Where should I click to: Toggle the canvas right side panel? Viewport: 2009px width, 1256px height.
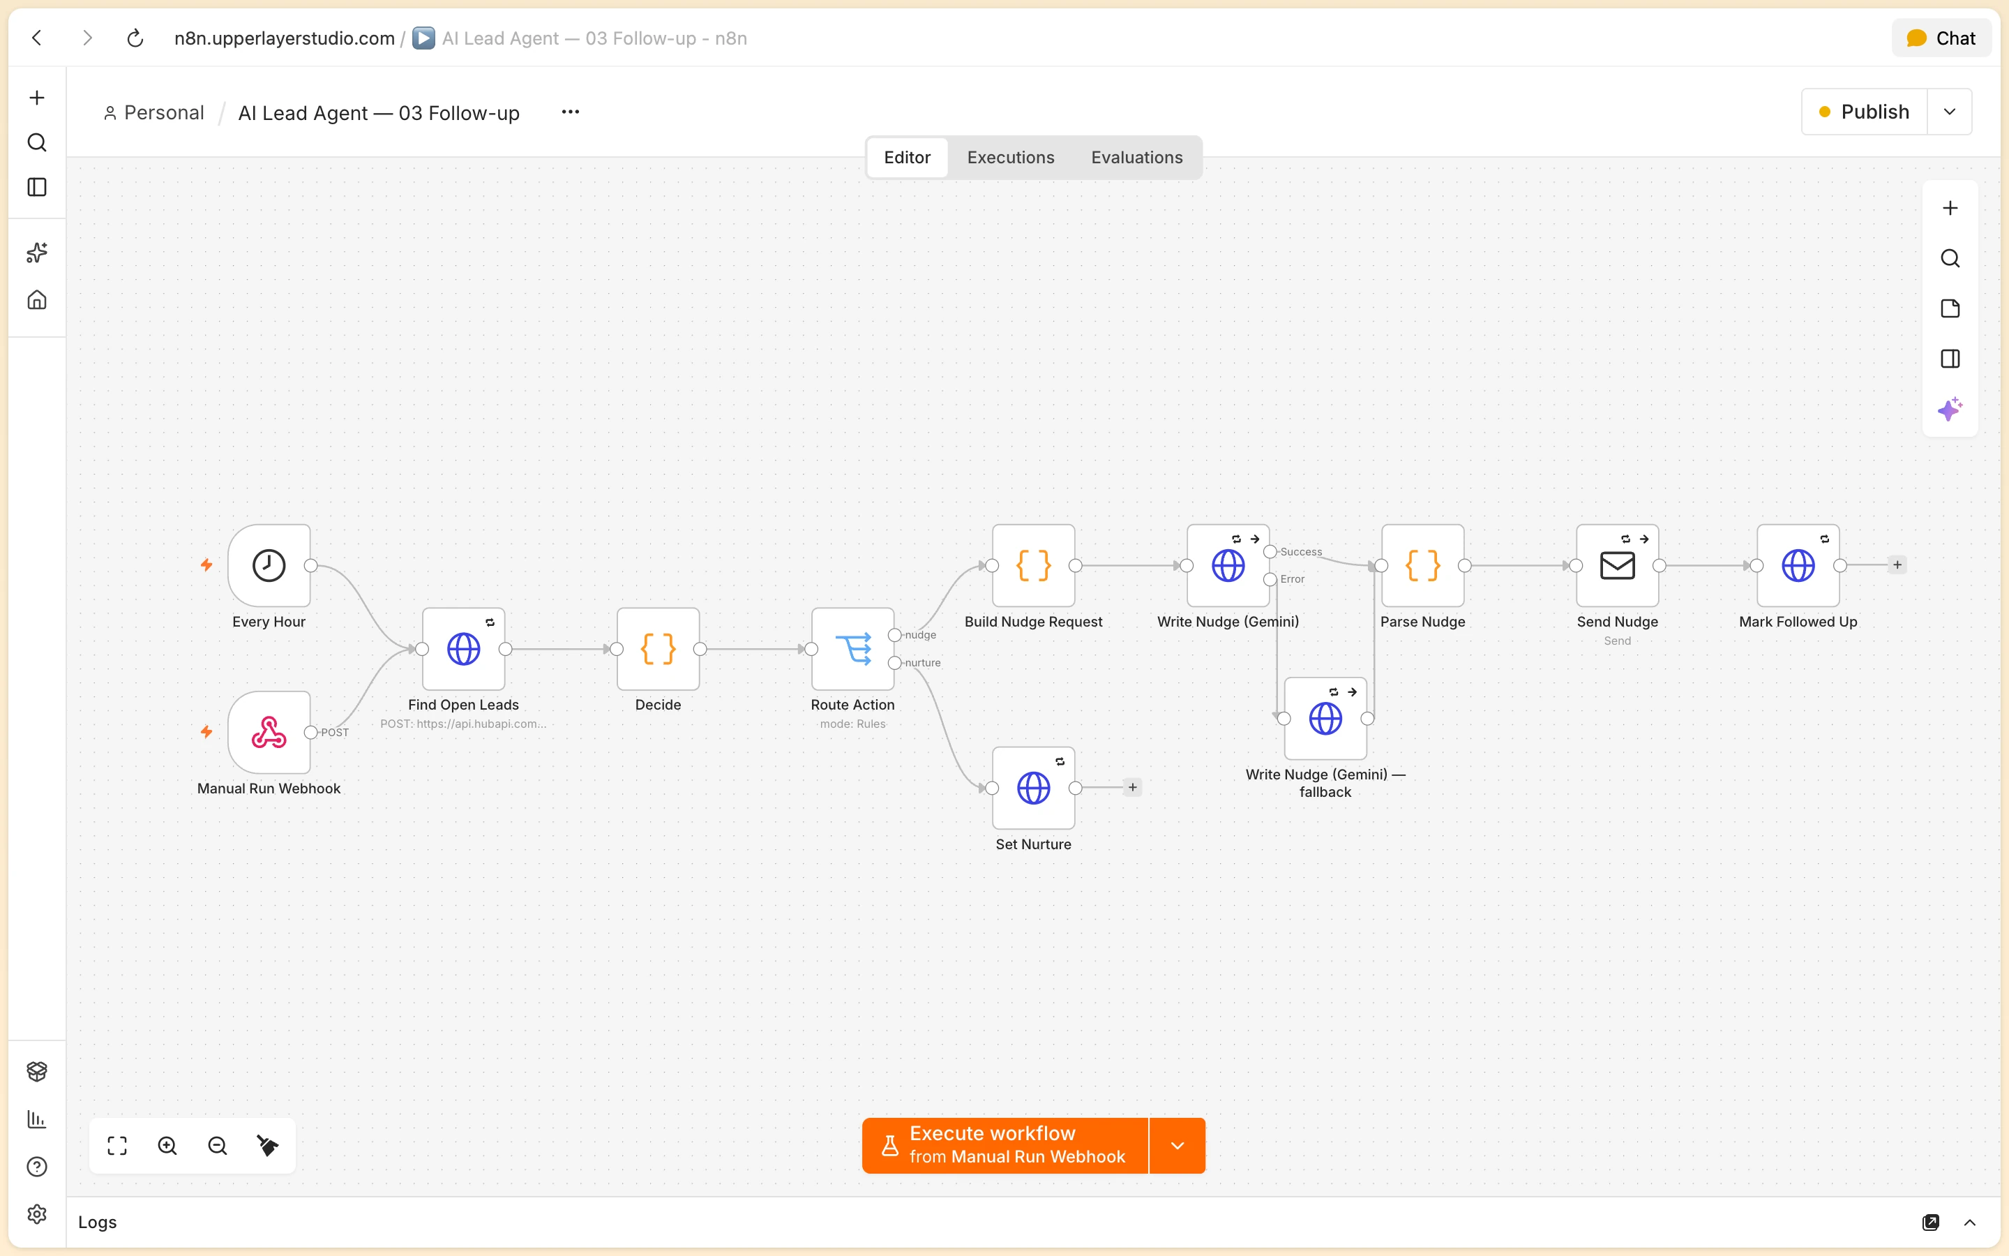pyautogui.click(x=1950, y=359)
